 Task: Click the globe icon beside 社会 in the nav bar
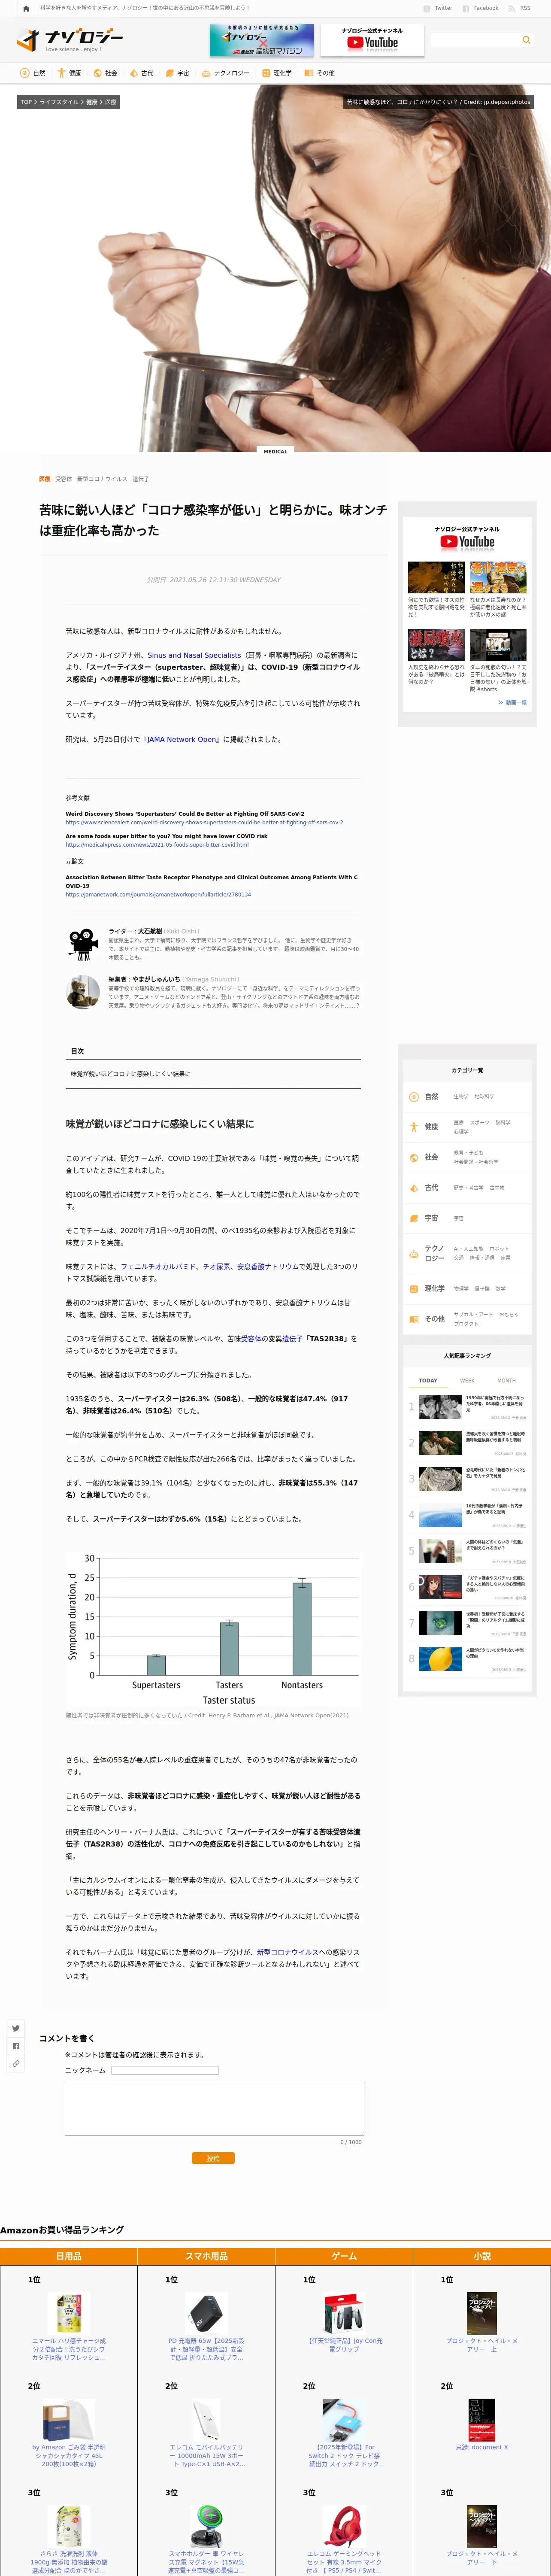[97, 73]
